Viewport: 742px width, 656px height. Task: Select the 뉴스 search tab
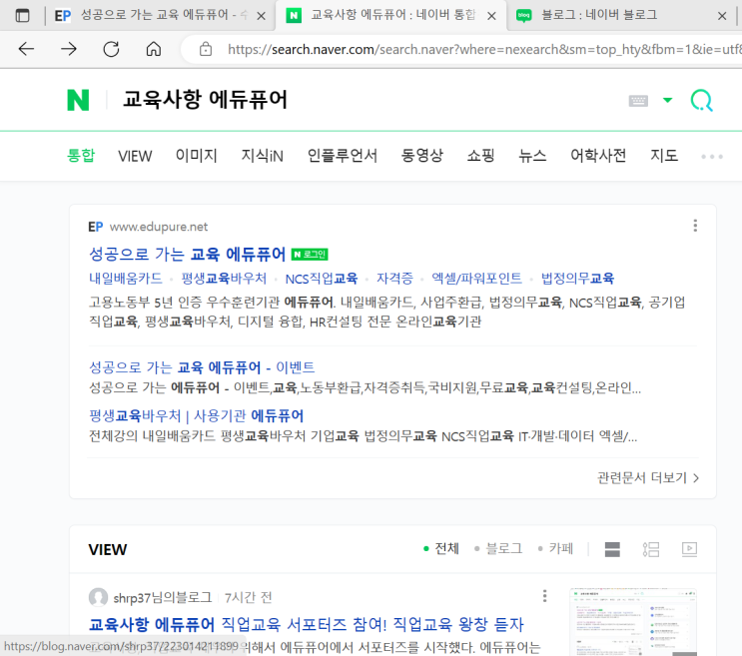point(532,155)
